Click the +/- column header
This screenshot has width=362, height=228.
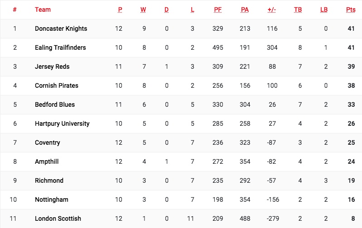tap(272, 9)
